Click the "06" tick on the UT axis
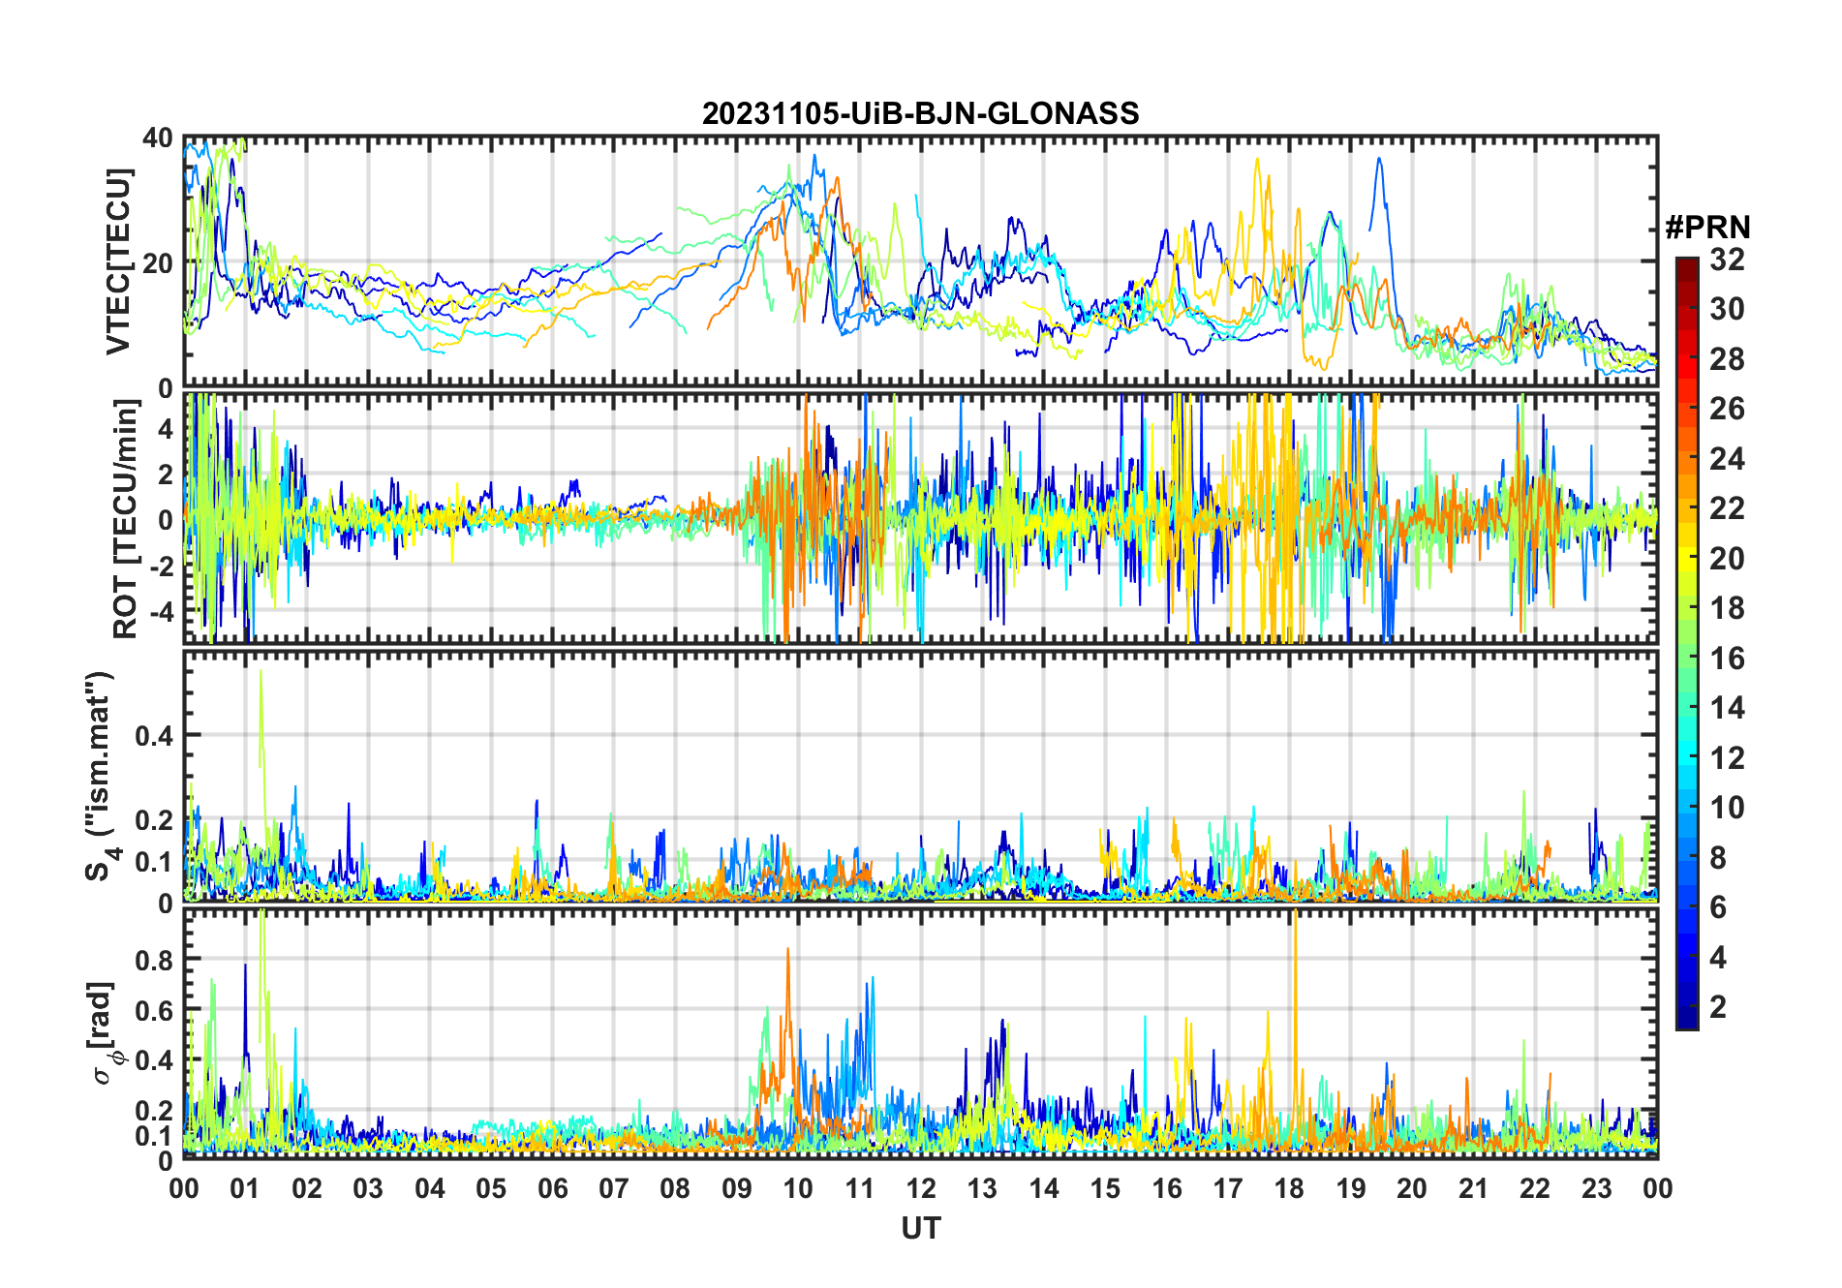1842x1288 pixels. pos(553,1188)
